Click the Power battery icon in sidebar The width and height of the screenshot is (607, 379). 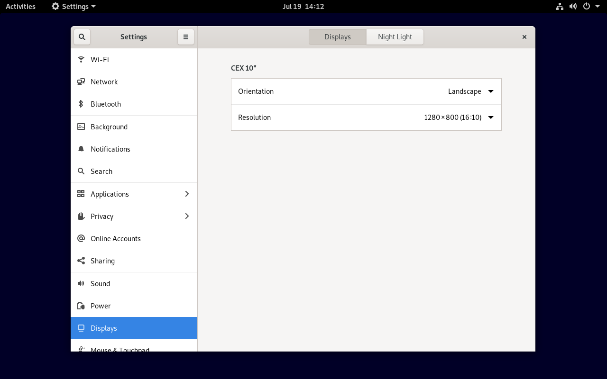[x=81, y=306]
